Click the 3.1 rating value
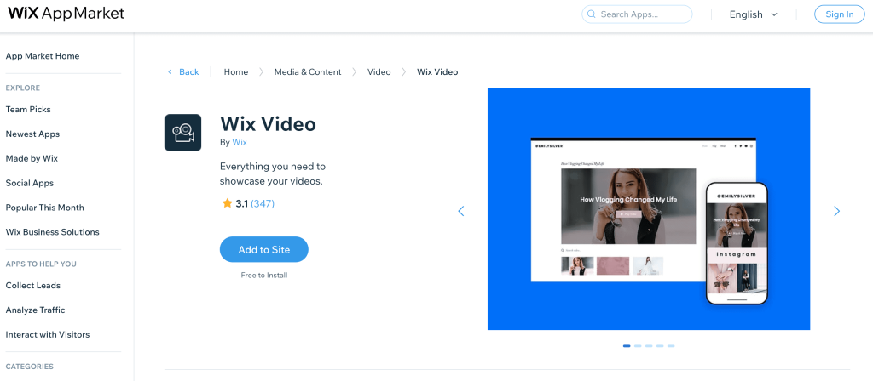This screenshot has width=873, height=381. (241, 204)
